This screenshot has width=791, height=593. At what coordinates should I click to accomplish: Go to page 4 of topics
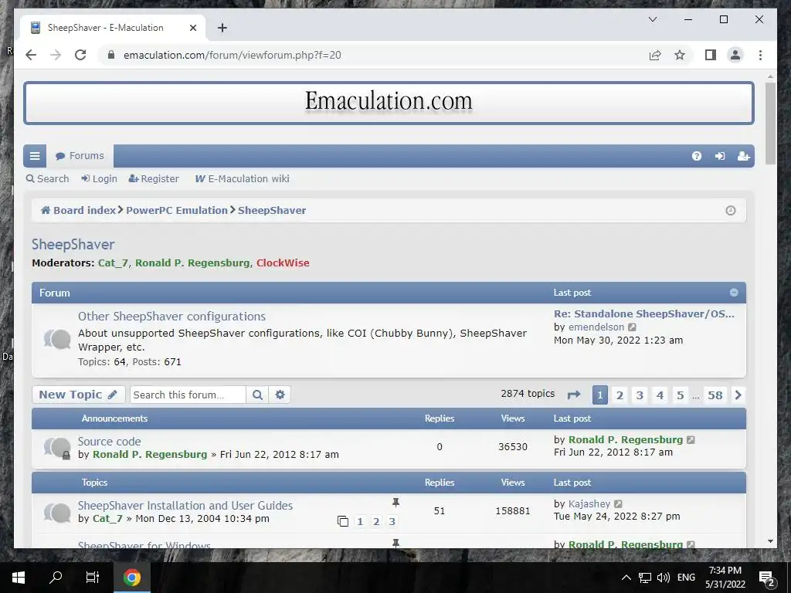(x=660, y=395)
